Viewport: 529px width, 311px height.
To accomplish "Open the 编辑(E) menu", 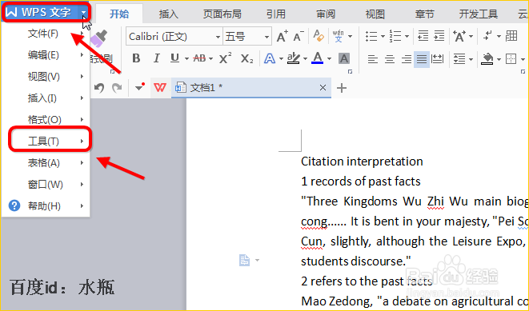I will [46, 54].
